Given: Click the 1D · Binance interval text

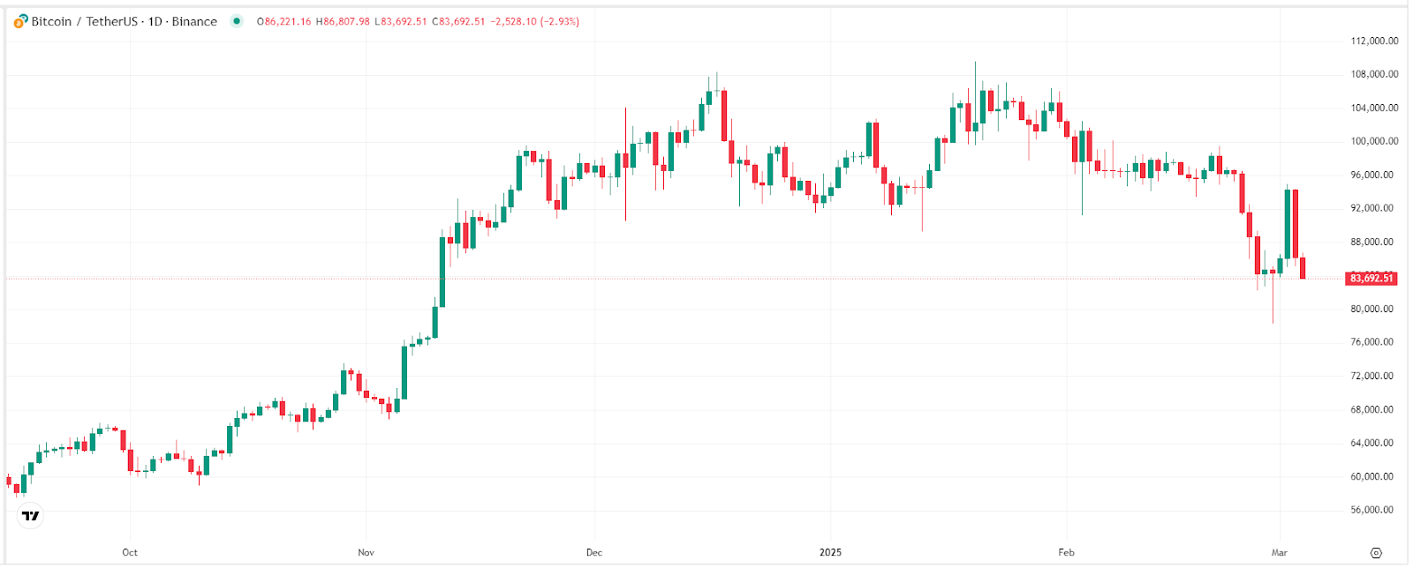Looking at the screenshot, I should pos(183,21).
